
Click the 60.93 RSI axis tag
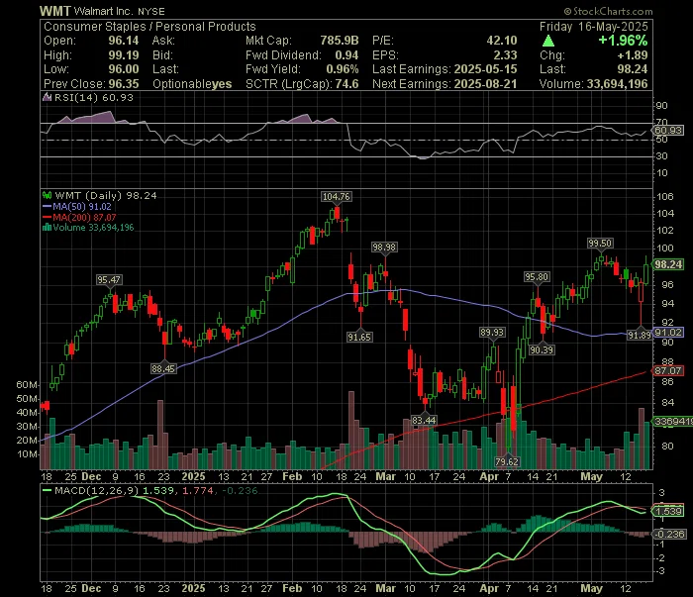point(668,131)
